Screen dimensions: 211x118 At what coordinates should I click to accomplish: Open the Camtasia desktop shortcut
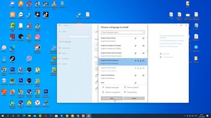click(13, 27)
